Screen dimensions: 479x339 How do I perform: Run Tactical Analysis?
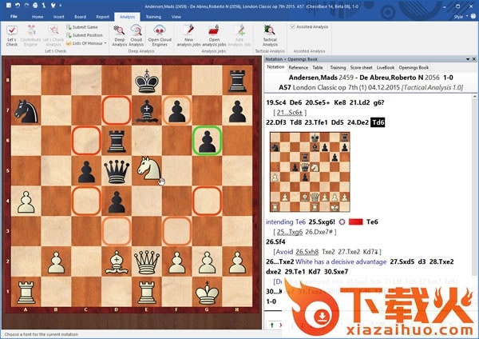270,36
